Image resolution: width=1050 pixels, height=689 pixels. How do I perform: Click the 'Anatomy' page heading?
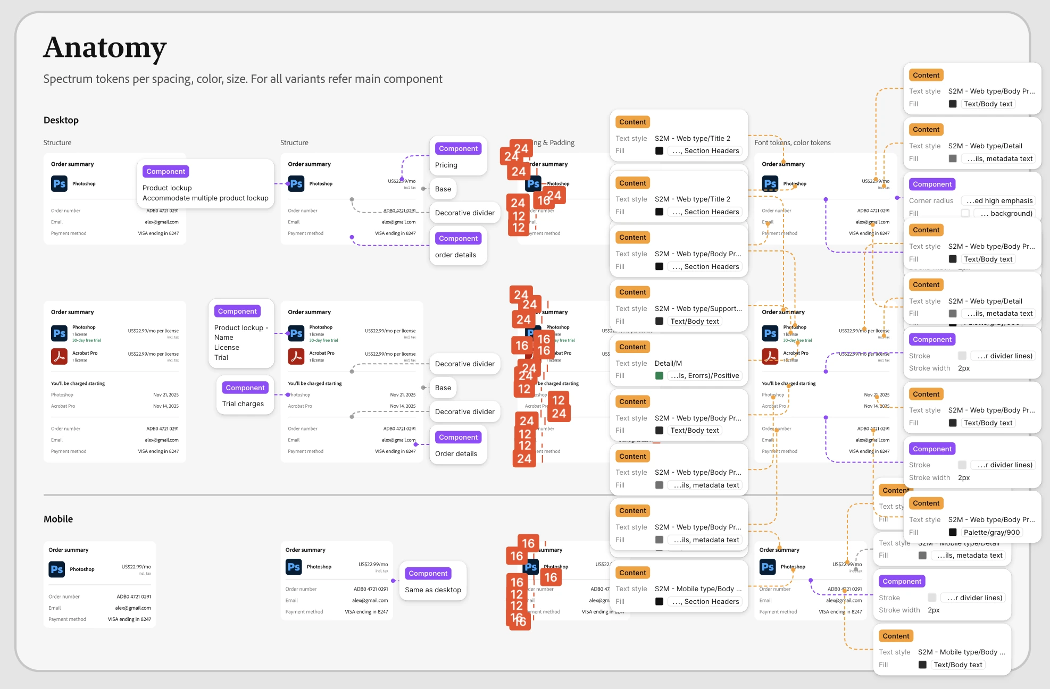point(105,48)
